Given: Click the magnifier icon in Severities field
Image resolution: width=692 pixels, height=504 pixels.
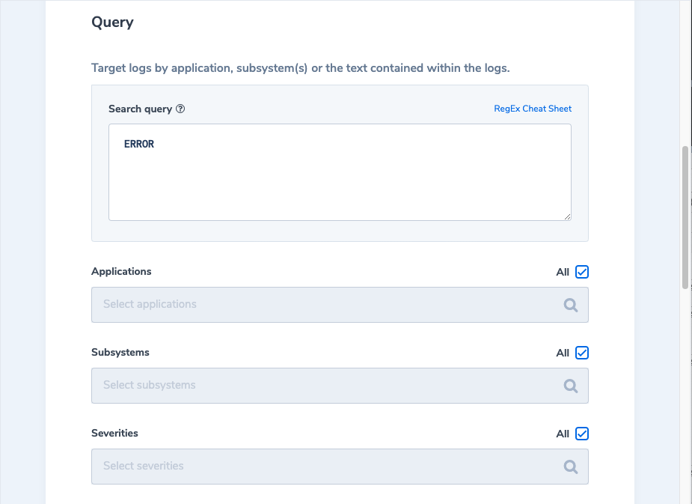Looking at the screenshot, I should [571, 467].
